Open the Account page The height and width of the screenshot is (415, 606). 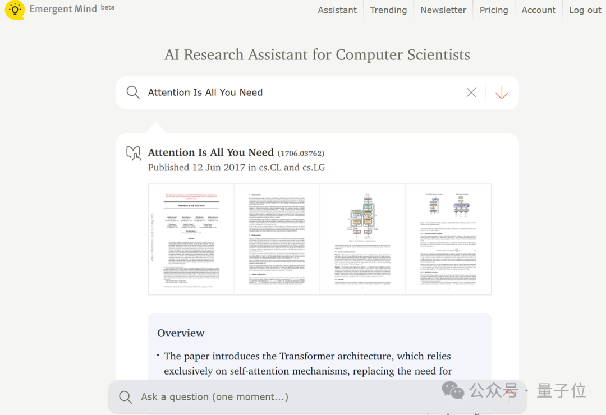[539, 10]
